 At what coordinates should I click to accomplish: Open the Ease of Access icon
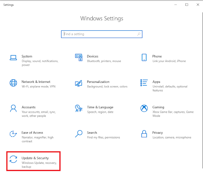click(13, 134)
